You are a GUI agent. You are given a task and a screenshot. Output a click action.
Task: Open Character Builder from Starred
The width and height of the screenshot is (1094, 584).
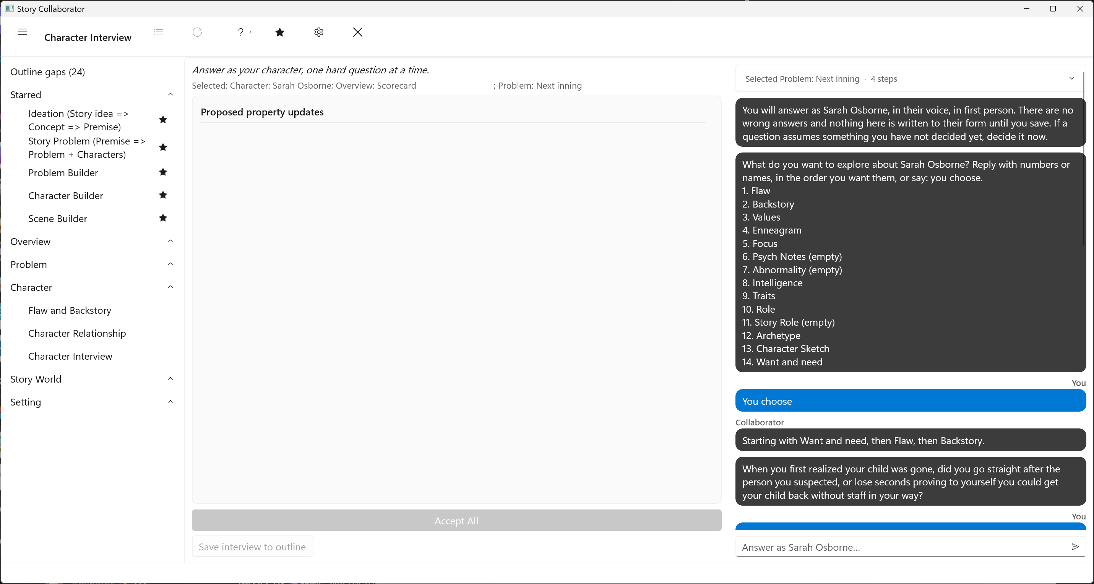[65, 196]
